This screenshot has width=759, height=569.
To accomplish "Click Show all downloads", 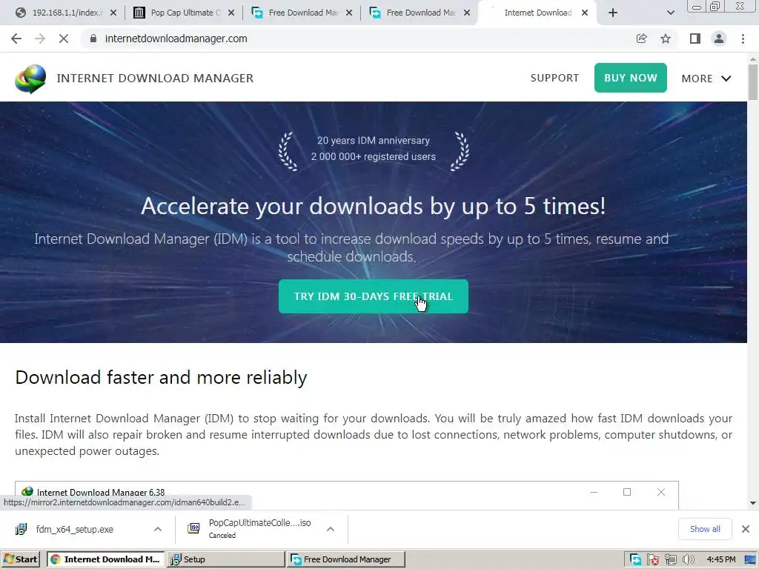I will pyautogui.click(x=705, y=529).
